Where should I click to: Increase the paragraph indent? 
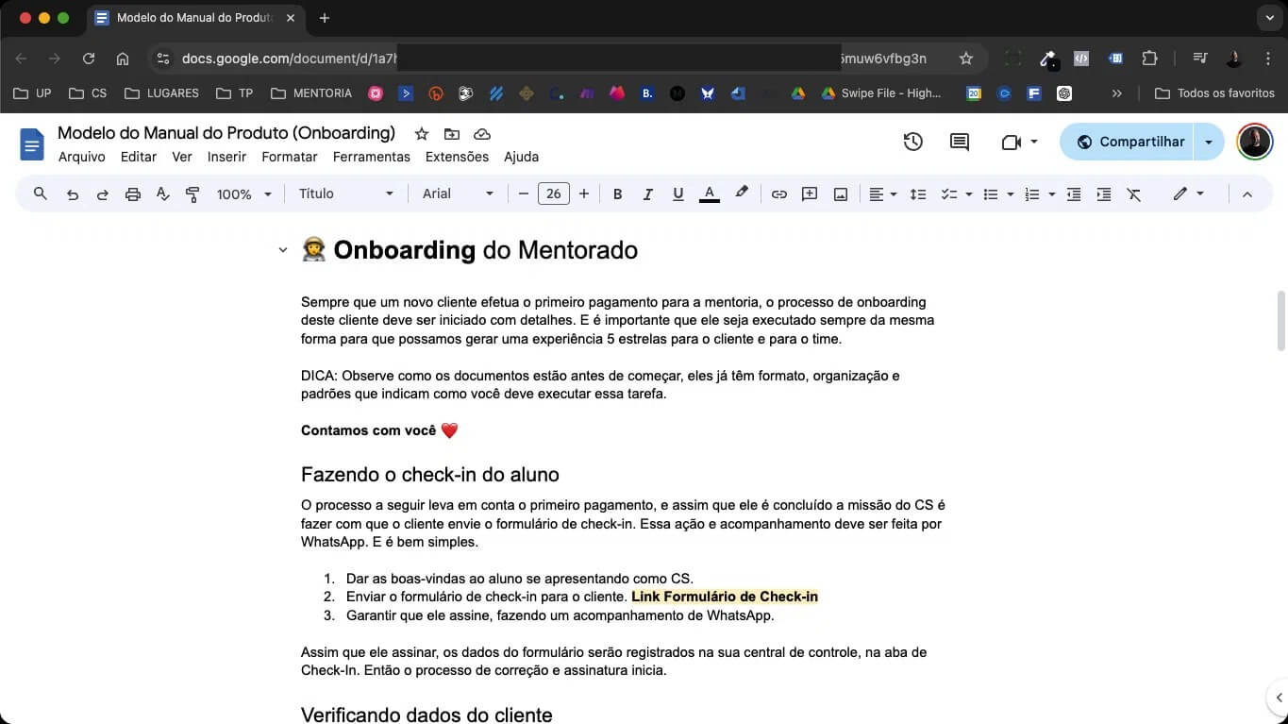tap(1104, 194)
